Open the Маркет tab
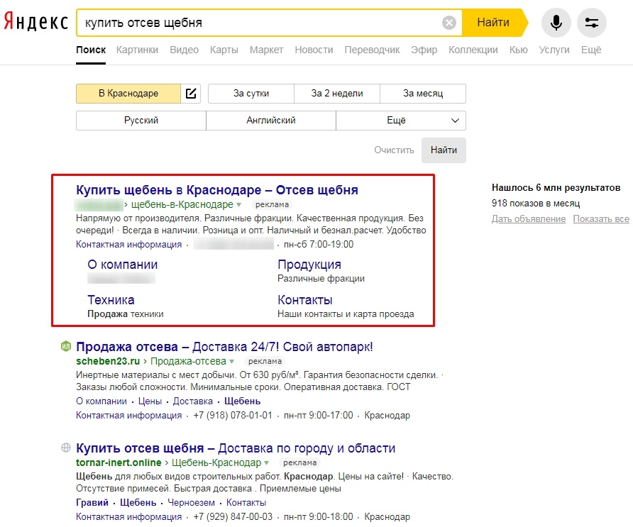Screen dimensions: 633x527 pyautogui.click(x=266, y=50)
